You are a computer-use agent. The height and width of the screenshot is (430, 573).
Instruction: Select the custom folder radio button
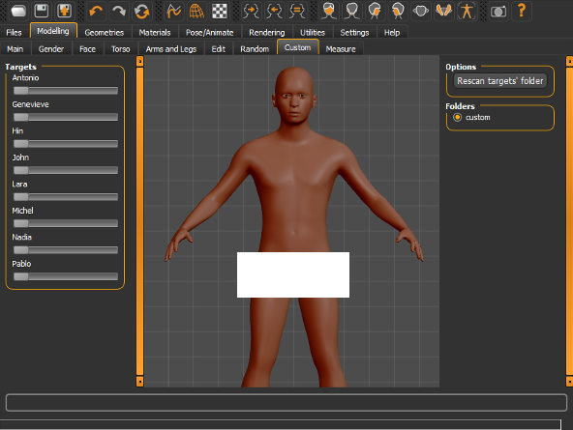(x=457, y=118)
